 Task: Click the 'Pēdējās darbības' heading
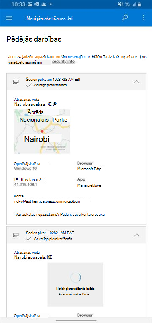[x=34, y=39]
